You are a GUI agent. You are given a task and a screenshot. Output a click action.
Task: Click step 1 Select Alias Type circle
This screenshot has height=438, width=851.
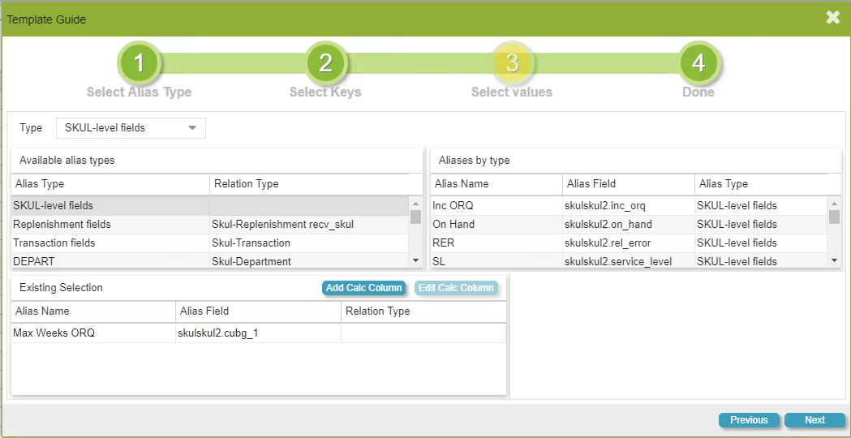(x=139, y=62)
